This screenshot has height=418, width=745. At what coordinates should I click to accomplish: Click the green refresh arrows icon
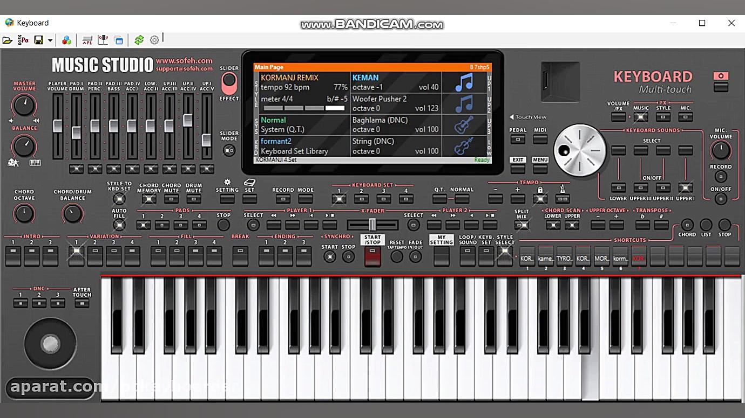pos(139,40)
